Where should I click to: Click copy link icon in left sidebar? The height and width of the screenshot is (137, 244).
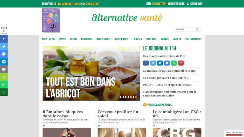[4, 92]
